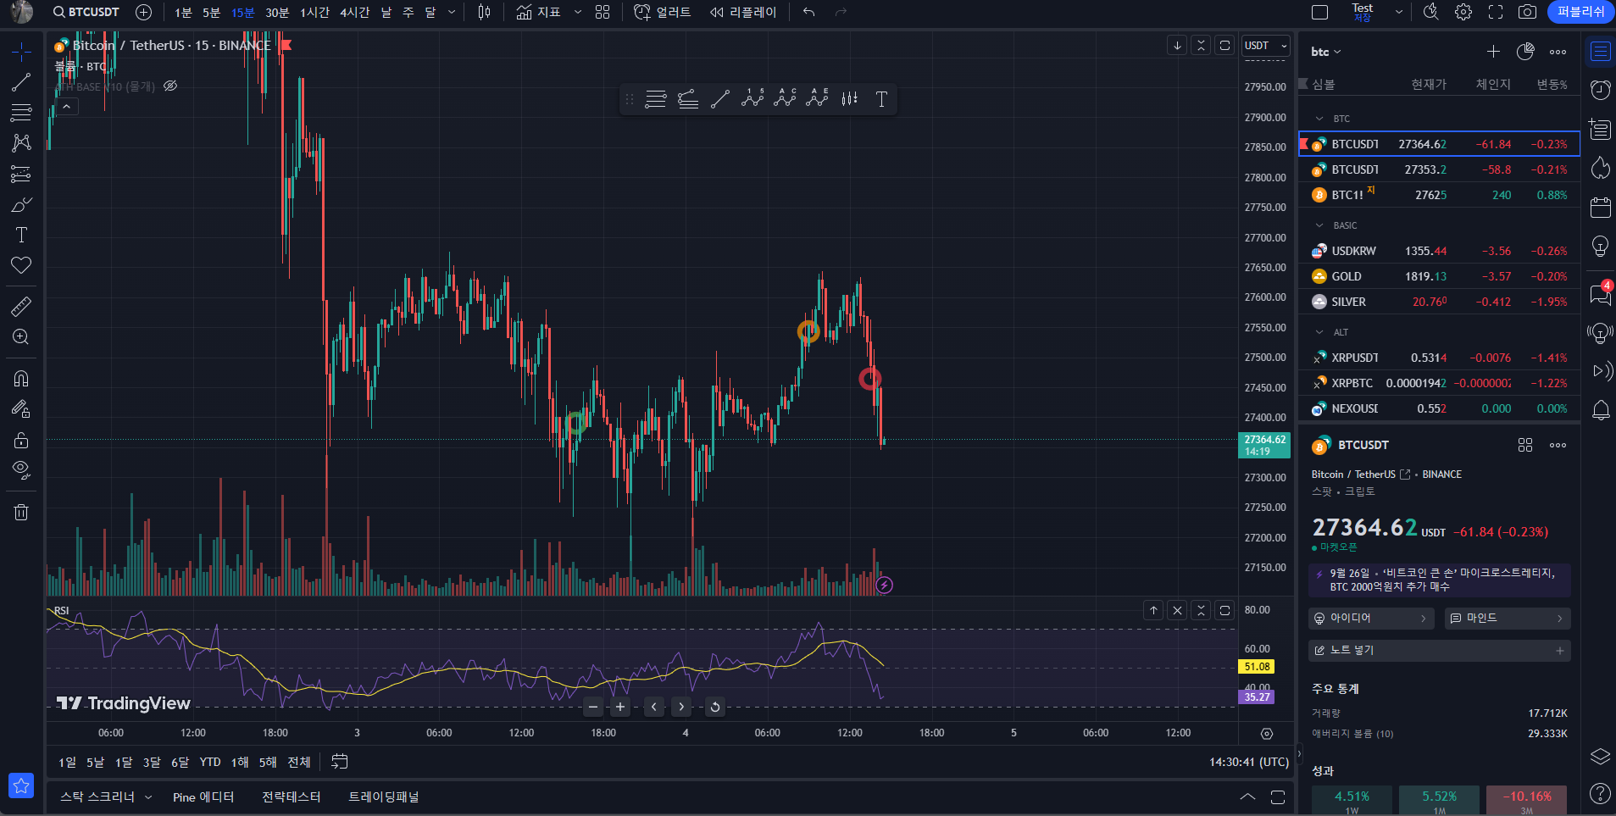The width and height of the screenshot is (1616, 816).
Task: Collapse the BTC watchlist section
Action: coord(1319,119)
